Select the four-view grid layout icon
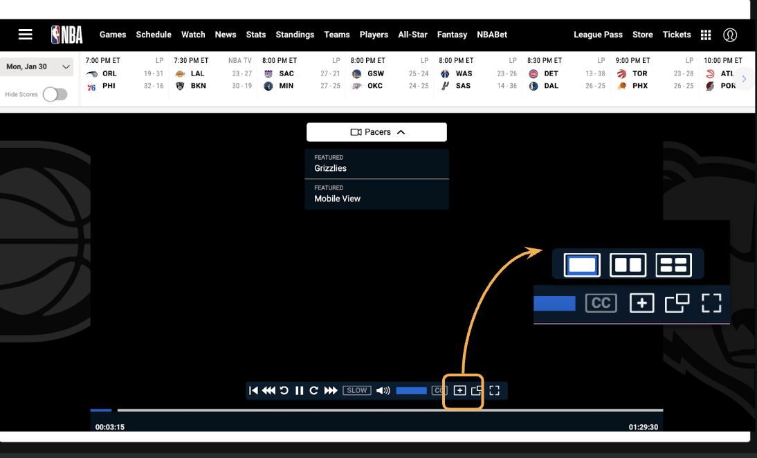Image resolution: width=757 pixels, height=458 pixels. click(x=674, y=265)
